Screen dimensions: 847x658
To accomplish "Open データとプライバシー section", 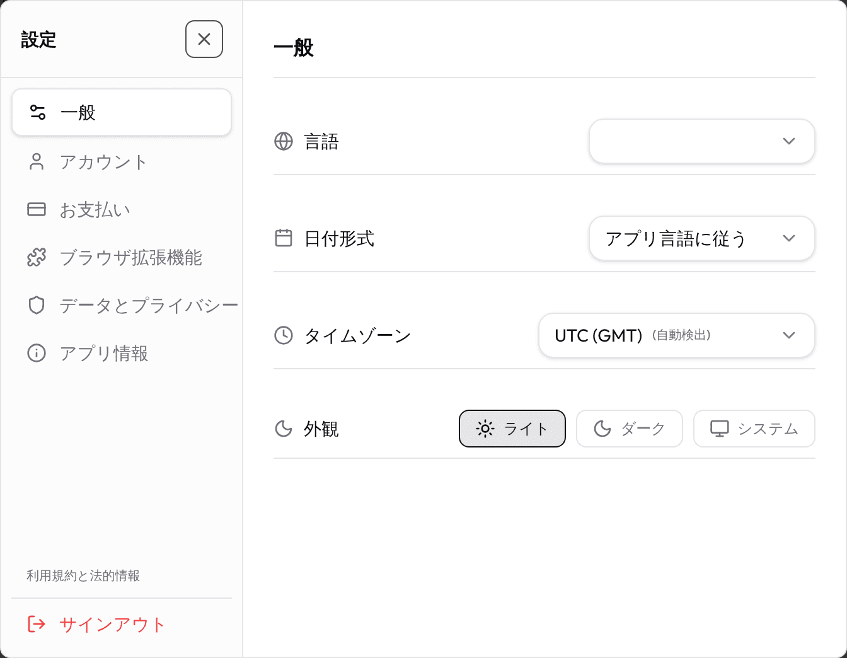I will tap(122, 305).
